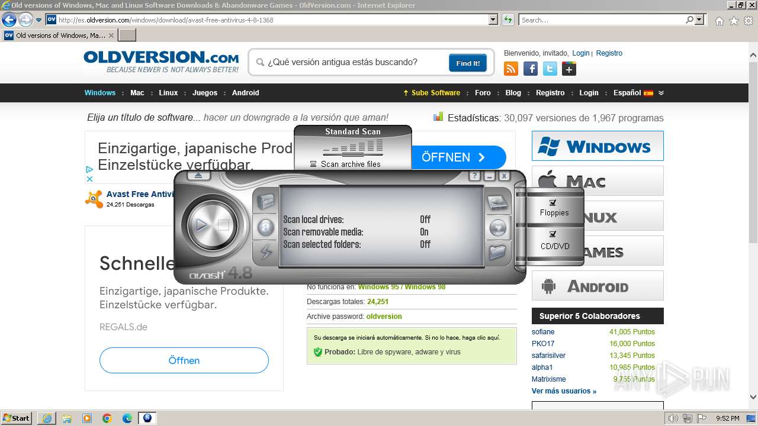The height and width of the screenshot is (426, 758).
Task: Select Mac in the navigation bar
Action: point(137,93)
